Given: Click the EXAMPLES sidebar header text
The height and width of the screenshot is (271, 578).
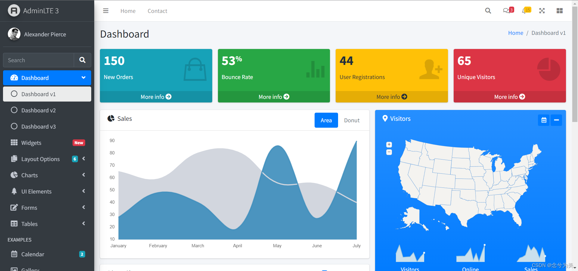Looking at the screenshot, I should pyautogui.click(x=20, y=240).
